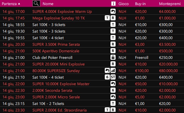
Task: Click the 6-max icon on 2.000€ Seconda Serata
Action: 113,90
